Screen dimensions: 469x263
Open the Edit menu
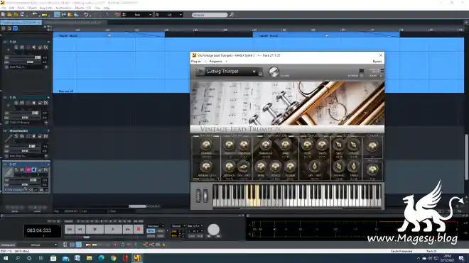11,8
